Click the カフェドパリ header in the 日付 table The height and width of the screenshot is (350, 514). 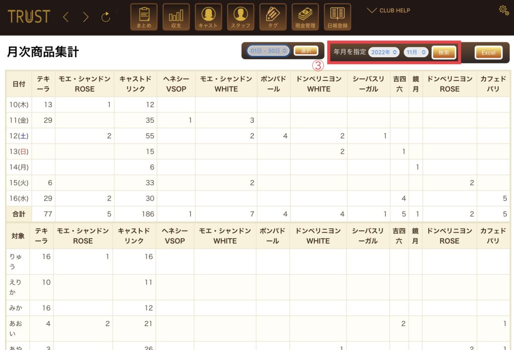493,84
